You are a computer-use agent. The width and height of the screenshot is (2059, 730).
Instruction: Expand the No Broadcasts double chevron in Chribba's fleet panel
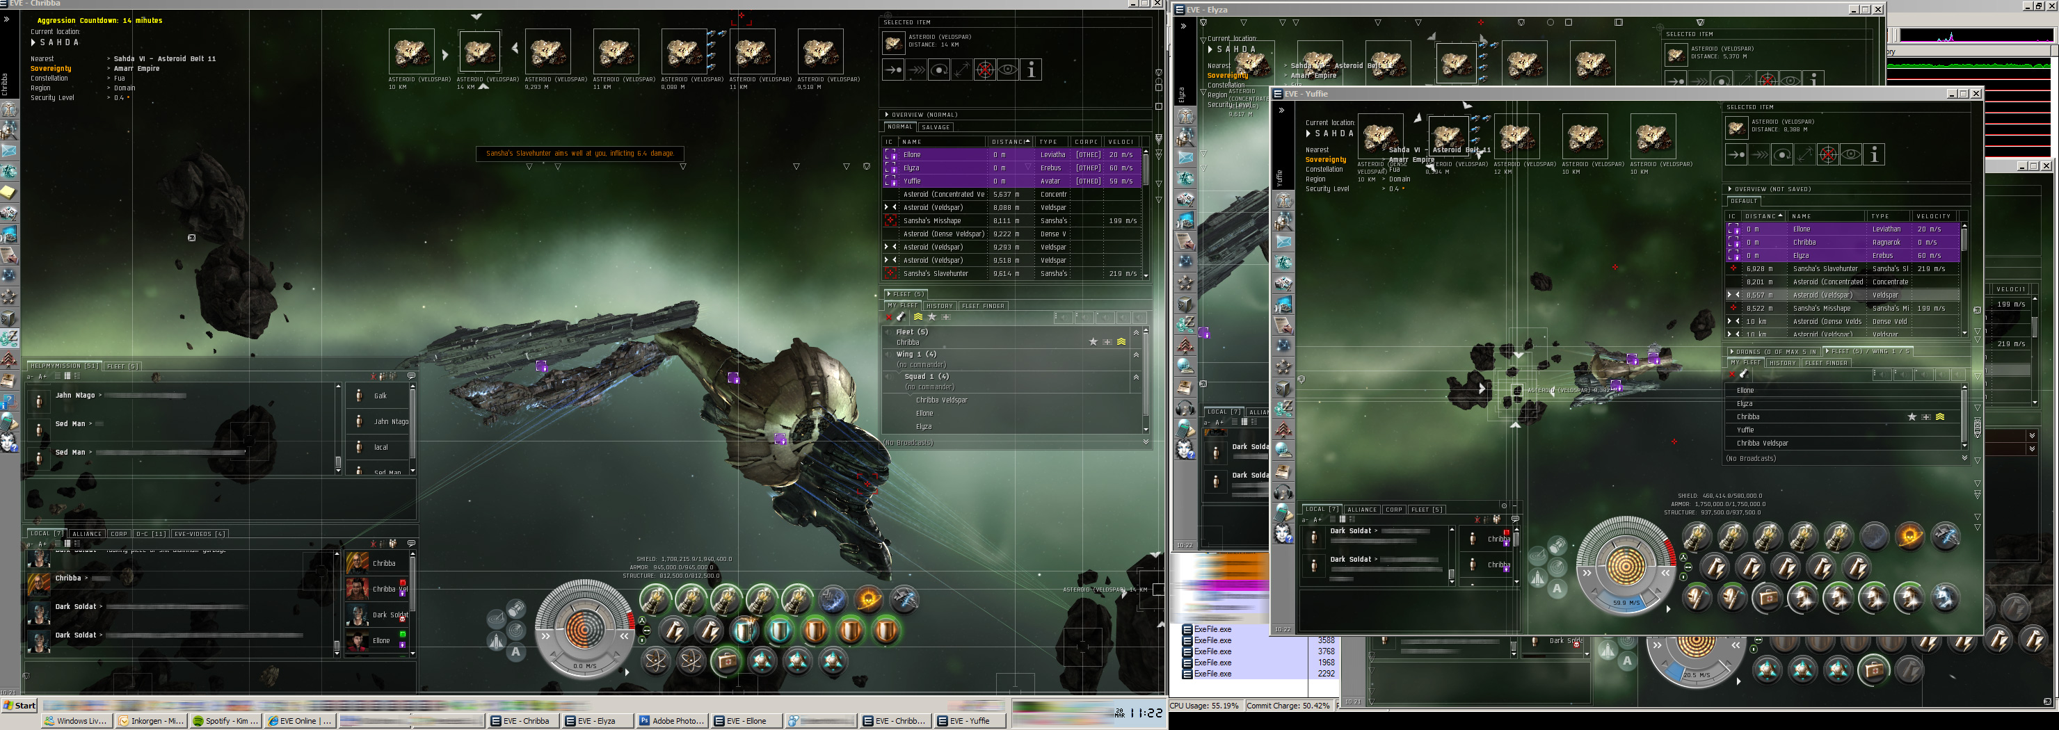[1146, 441]
